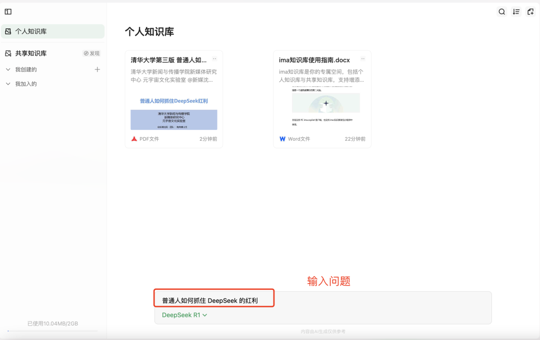
Task: Open 共享知识库 in the sidebar
Action: click(31, 53)
